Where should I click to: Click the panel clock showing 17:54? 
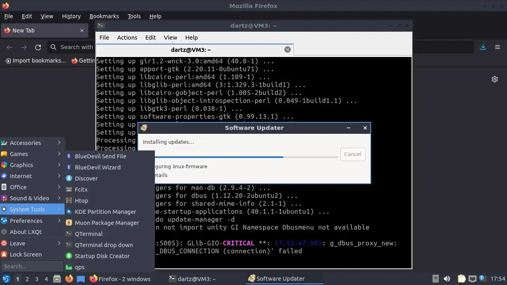click(x=498, y=279)
